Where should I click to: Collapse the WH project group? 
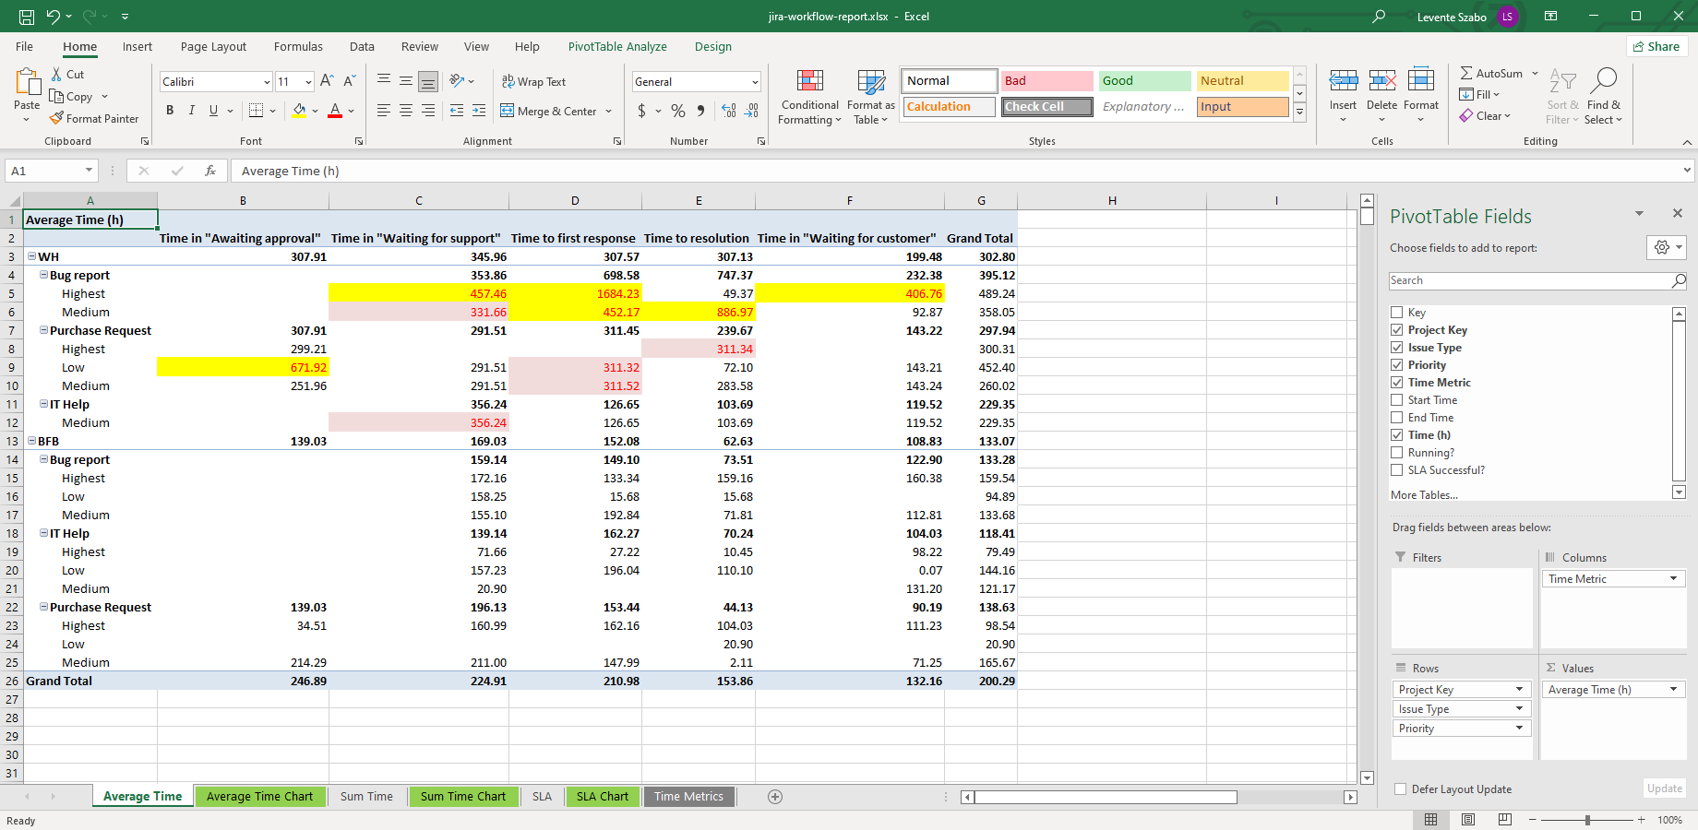click(31, 256)
